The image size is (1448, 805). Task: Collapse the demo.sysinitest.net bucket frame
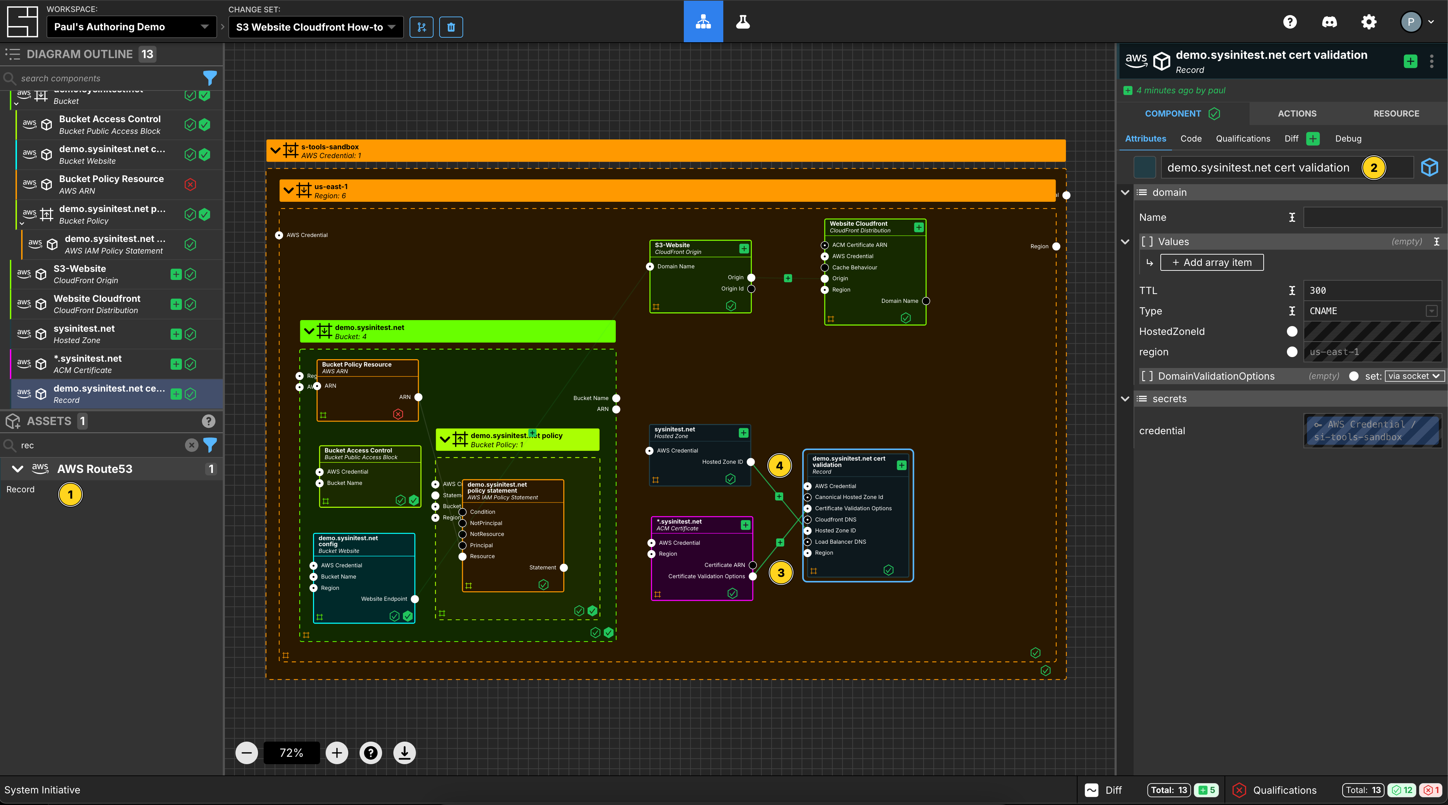coord(309,331)
